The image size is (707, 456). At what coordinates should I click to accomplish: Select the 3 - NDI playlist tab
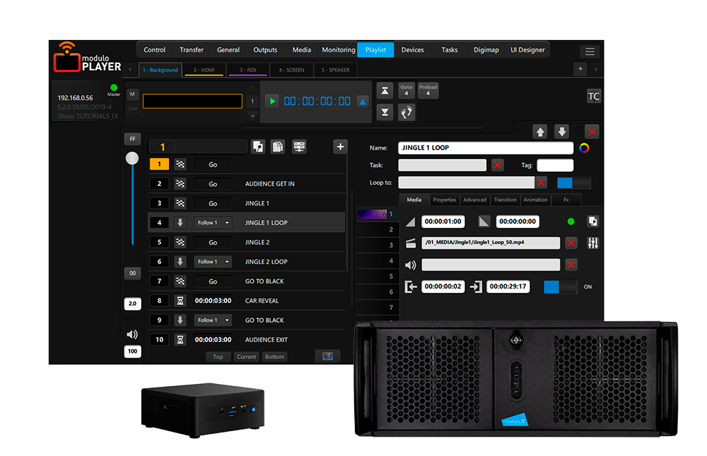[x=248, y=70]
